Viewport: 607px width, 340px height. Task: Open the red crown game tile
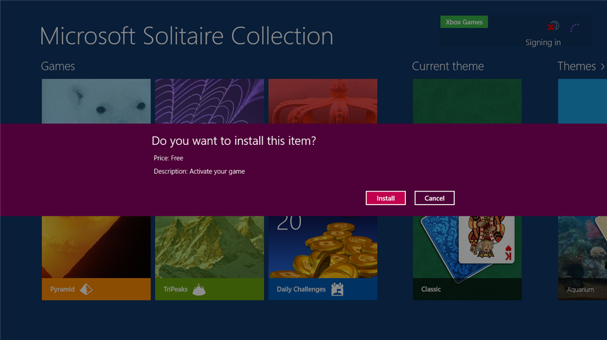click(323, 101)
